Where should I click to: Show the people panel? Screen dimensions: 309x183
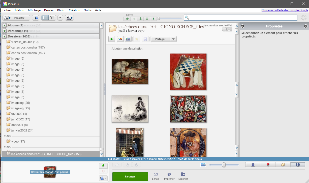tap(253, 165)
